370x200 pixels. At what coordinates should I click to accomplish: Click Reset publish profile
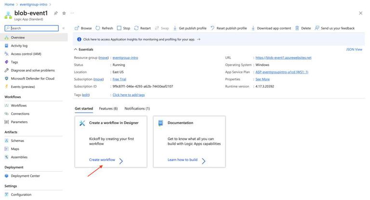(229, 28)
